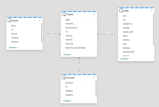Select EventoID field in Tickets table
The height and width of the screenshot is (107, 159).
click(69, 24)
